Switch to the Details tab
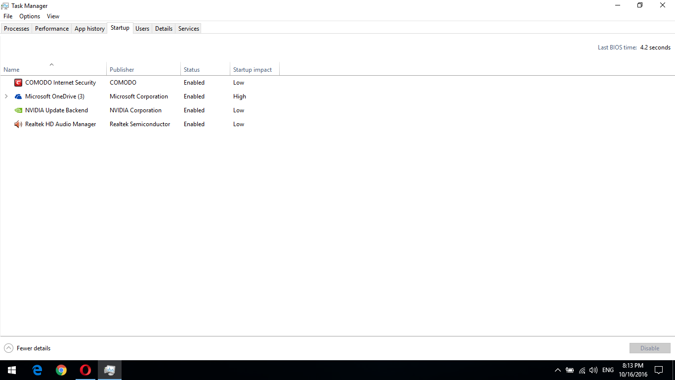 (164, 29)
